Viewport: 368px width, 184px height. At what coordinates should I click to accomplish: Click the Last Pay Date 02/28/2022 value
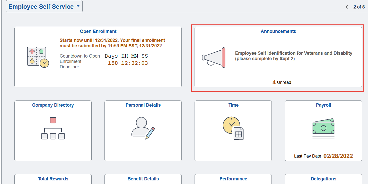coord(338,156)
